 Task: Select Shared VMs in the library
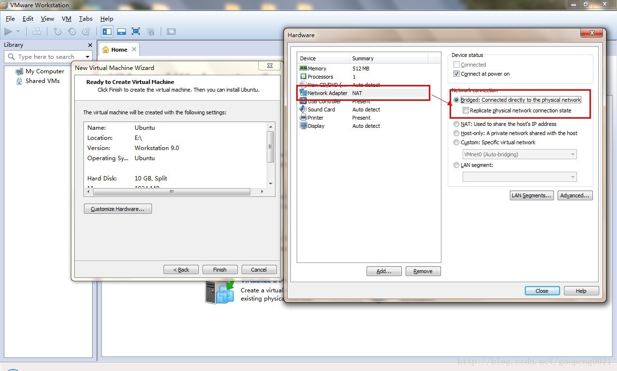click(38, 81)
